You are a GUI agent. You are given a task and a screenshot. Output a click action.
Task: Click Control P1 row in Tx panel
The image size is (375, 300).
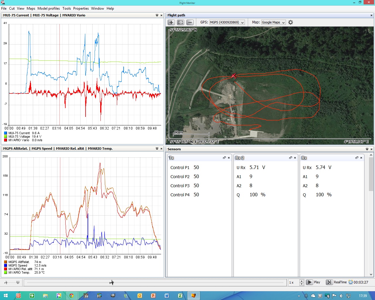tap(185, 168)
